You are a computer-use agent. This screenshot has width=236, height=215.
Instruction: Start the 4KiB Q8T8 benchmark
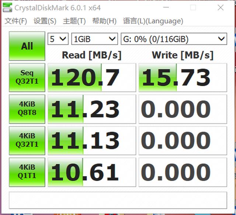[x=27, y=109]
